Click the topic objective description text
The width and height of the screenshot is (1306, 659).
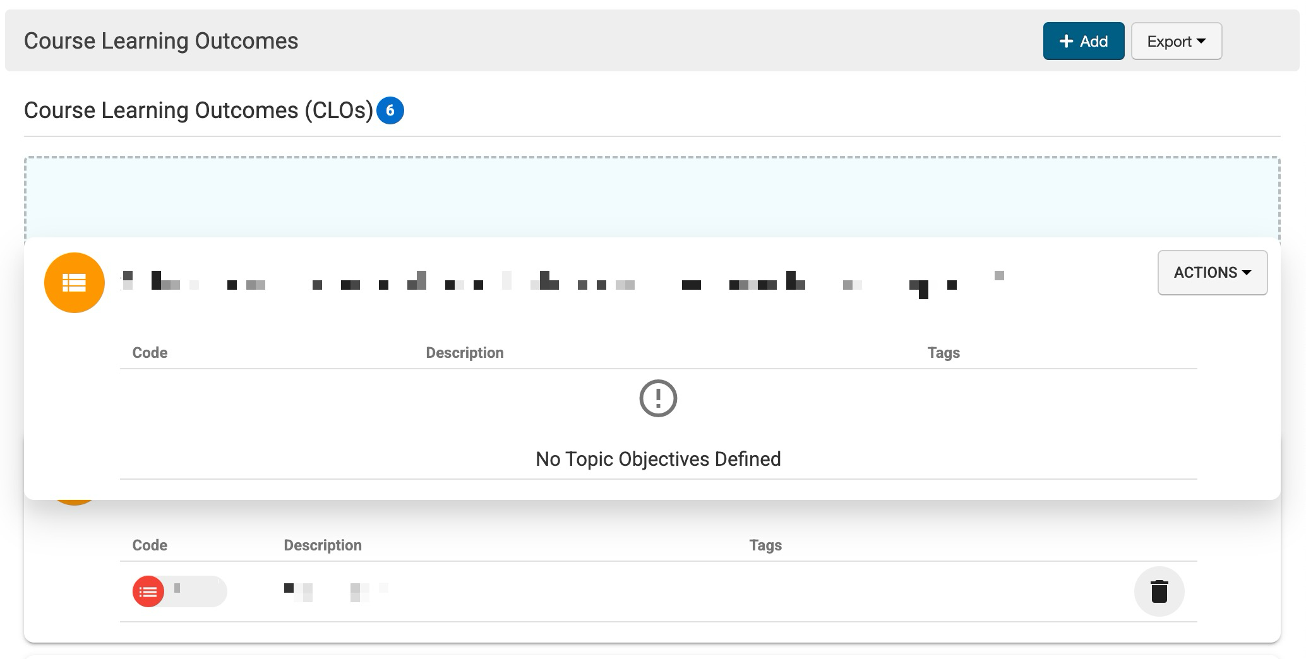tap(335, 592)
